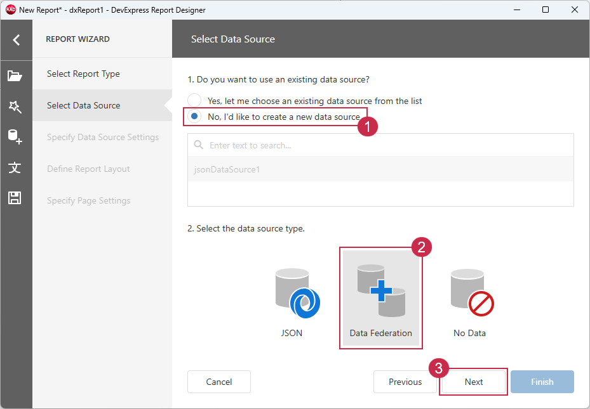Click the Finish button
590x409 pixels.
pyautogui.click(x=542, y=382)
